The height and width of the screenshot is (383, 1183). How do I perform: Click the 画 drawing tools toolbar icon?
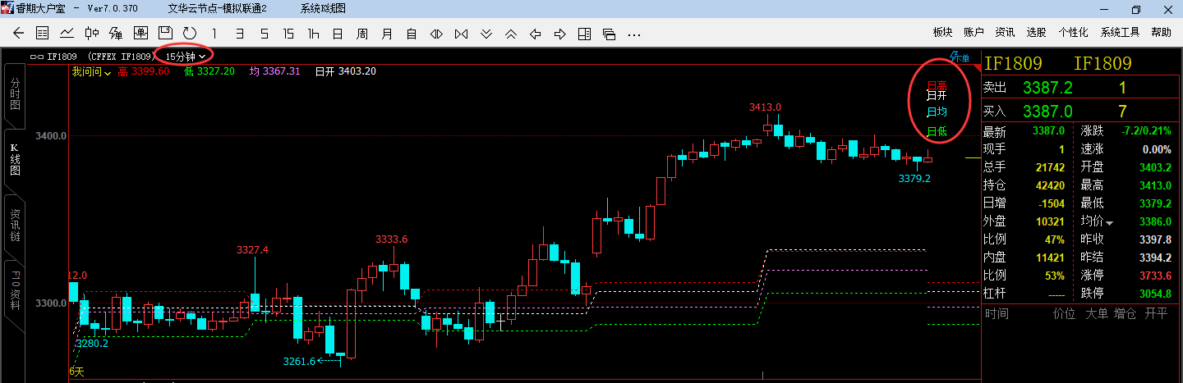point(140,34)
